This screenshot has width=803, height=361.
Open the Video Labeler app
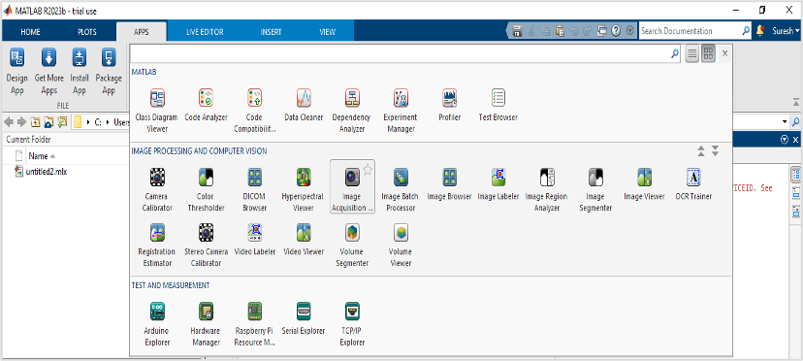click(255, 240)
